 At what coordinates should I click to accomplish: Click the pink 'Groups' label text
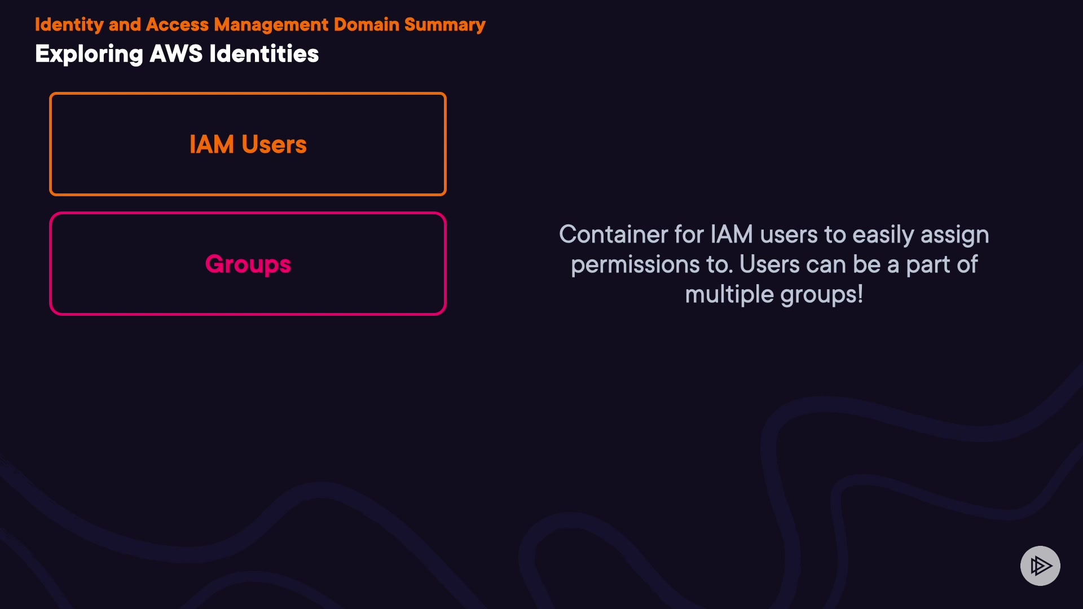tap(248, 264)
